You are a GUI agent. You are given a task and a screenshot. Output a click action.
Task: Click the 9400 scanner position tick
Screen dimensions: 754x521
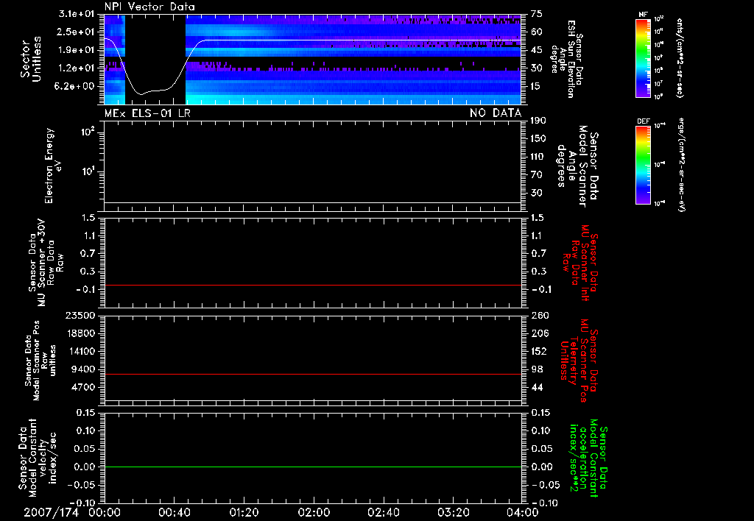tap(82, 369)
